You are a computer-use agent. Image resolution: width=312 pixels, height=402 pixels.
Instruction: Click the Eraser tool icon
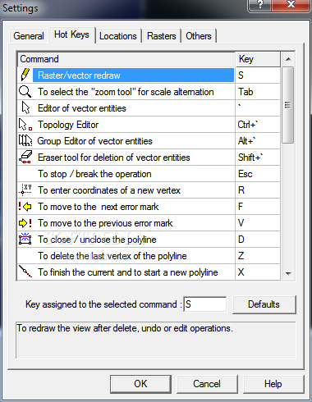(x=25, y=157)
